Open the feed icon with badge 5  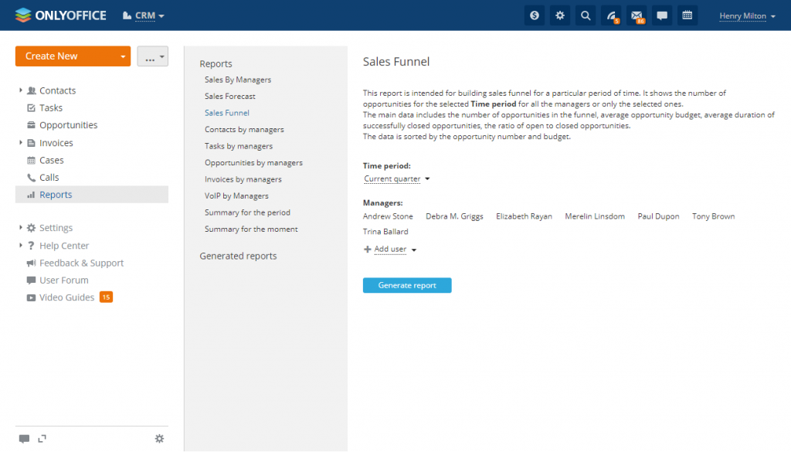pyautogui.click(x=611, y=15)
